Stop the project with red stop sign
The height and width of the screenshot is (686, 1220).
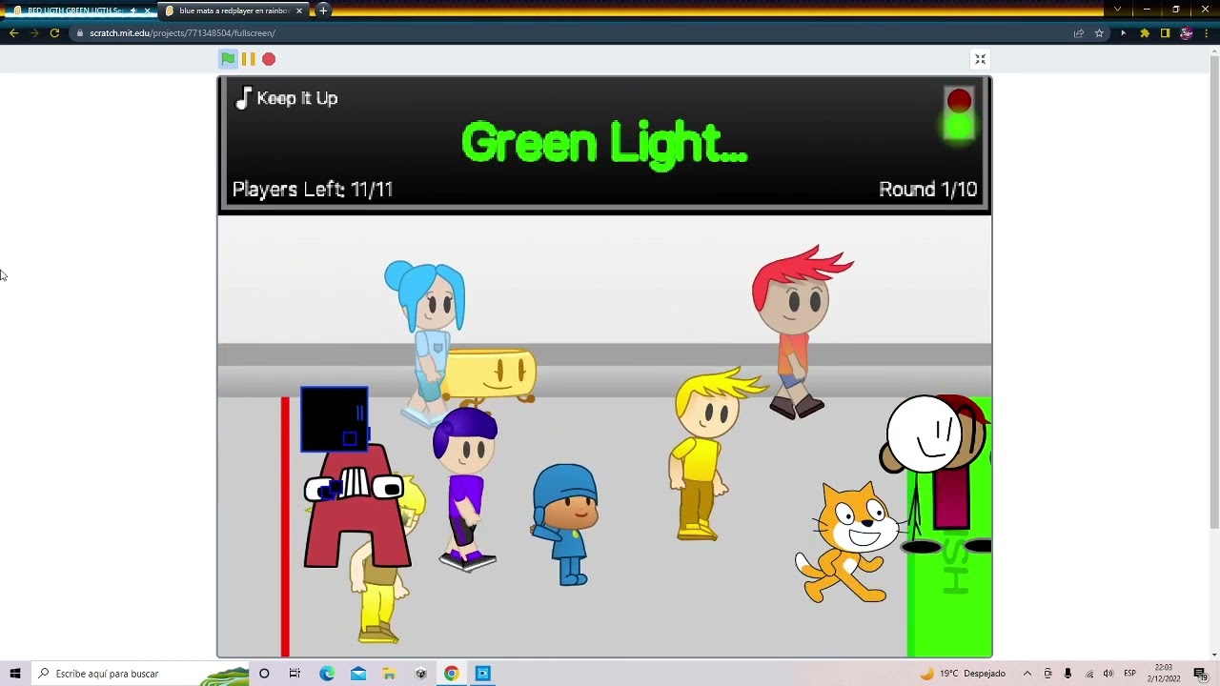pyautogui.click(x=269, y=59)
